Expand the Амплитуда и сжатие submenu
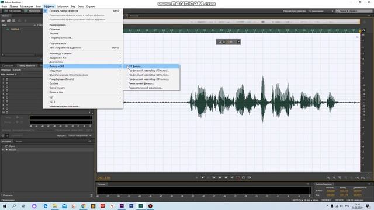The width and height of the screenshot is (374, 210). [x=83, y=54]
